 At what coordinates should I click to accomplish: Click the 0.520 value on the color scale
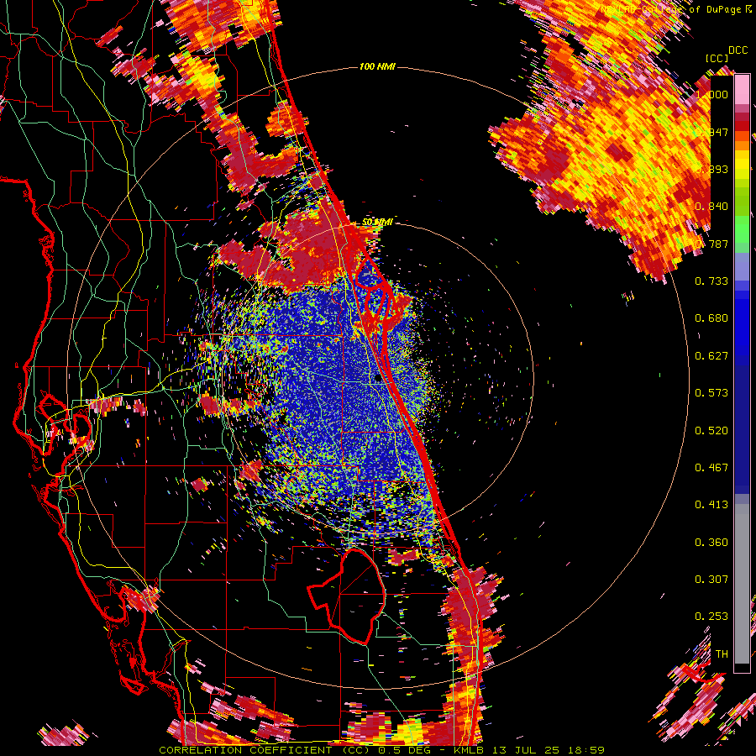point(711,431)
